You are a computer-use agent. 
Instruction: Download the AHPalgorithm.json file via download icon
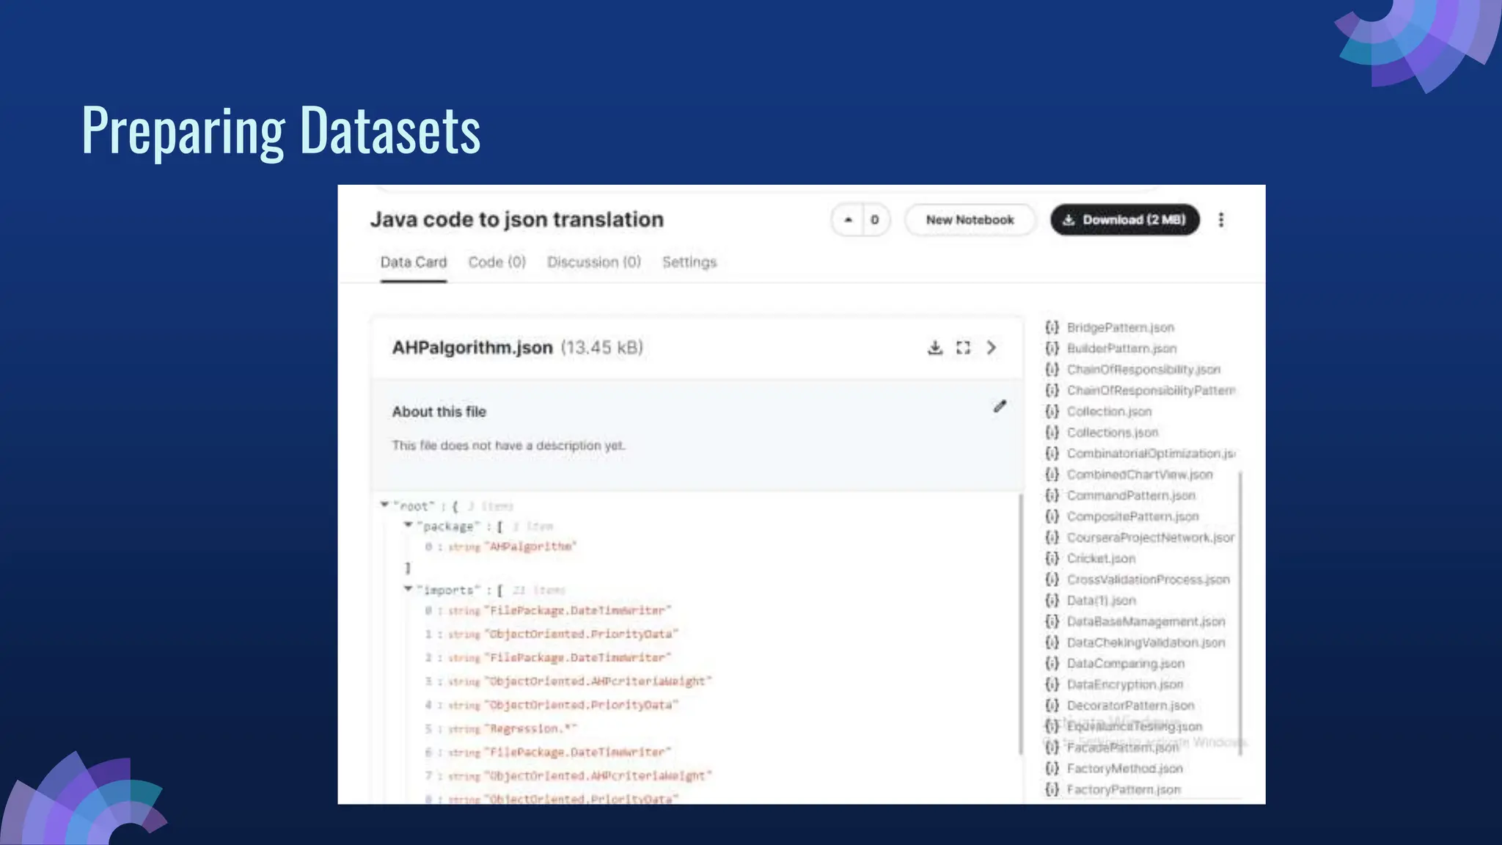coord(934,348)
